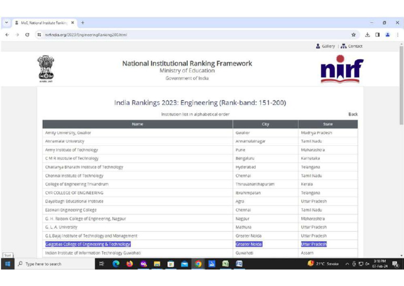Open Word from the taskbar
The width and height of the screenshot is (404, 286).
(x=239, y=264)
